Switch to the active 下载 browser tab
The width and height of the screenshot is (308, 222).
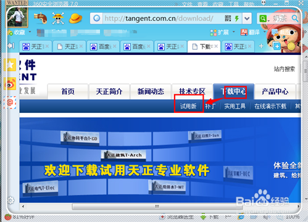coord(204,47)
